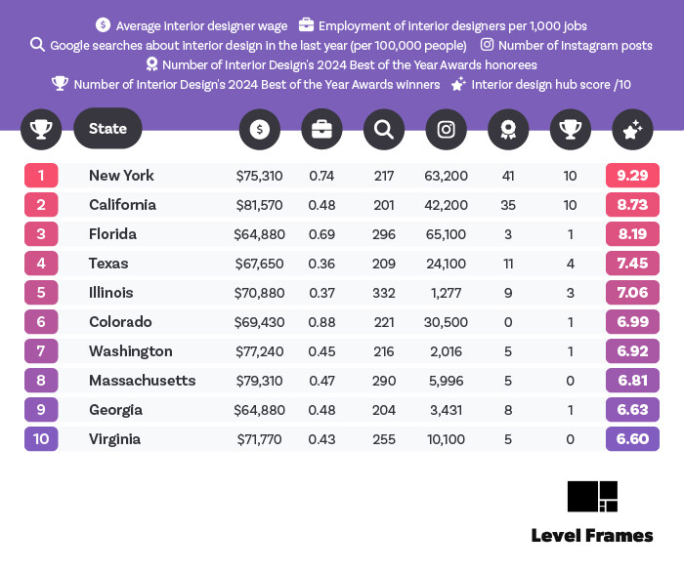The height and width of the screenshot is (572, 684).
Task: Click the sparkle star hub score icon
Action: [x=632, y=129]
